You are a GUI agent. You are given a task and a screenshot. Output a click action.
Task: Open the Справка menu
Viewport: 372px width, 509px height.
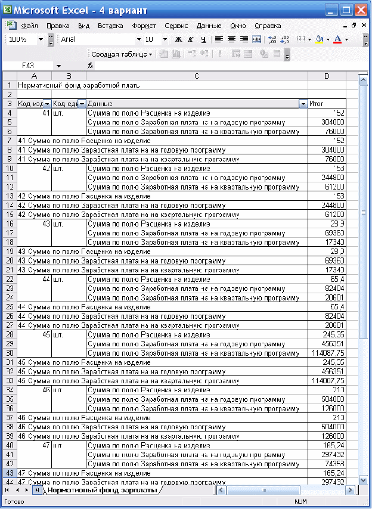(x=268, y=26)
